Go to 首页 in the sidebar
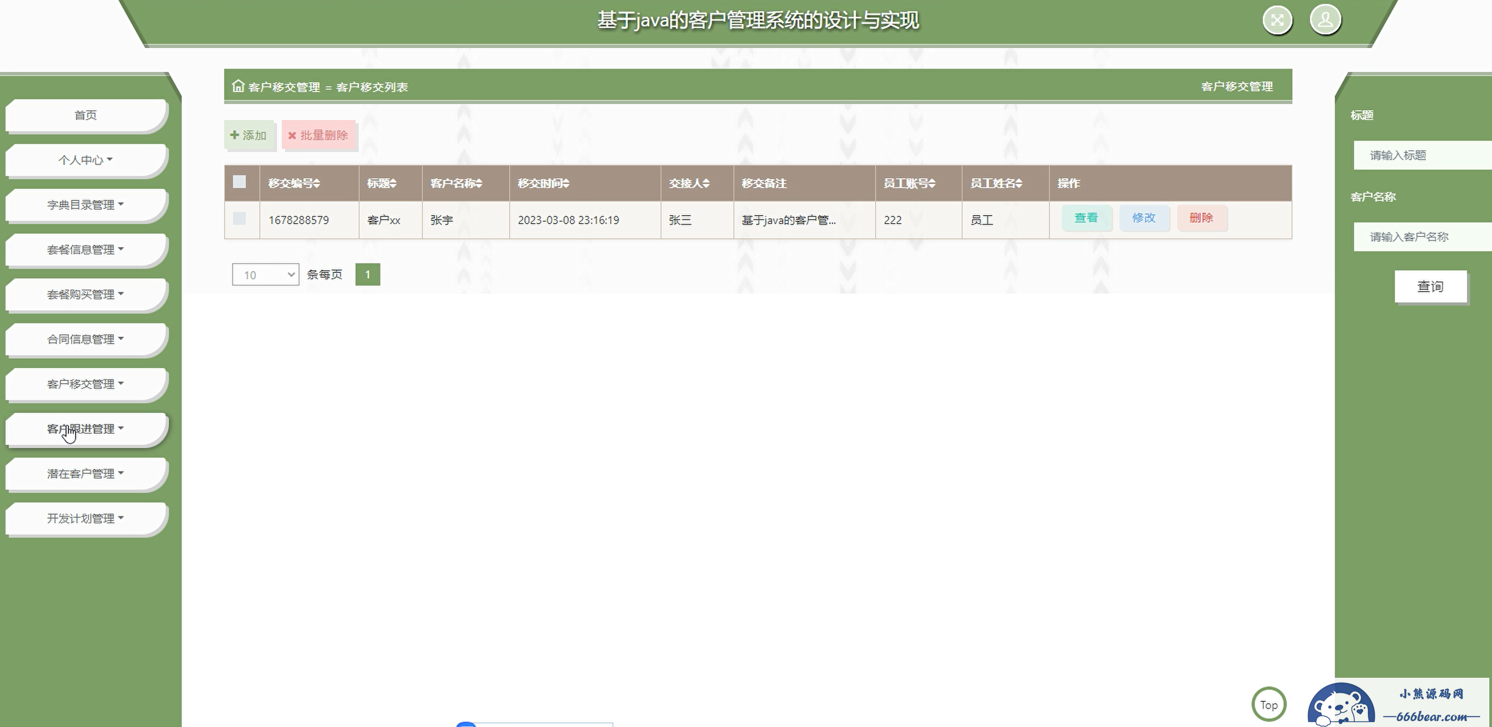The width and height of the screenshot is (1492, 727). point(86,115)
